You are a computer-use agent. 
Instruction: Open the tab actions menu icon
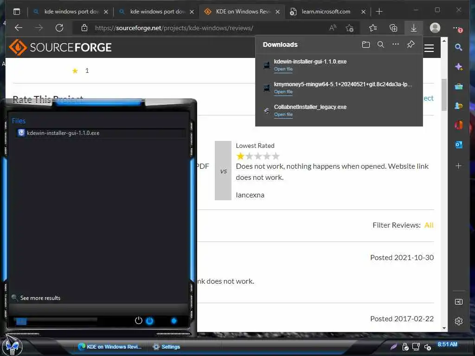pyautogui.click(x=17, y=12)
